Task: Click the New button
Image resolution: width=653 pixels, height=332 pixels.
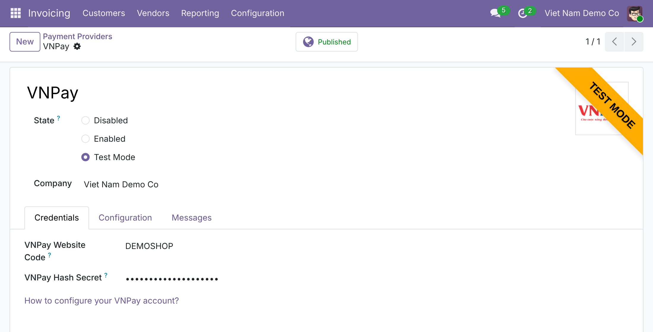Action: click(25, 42)
